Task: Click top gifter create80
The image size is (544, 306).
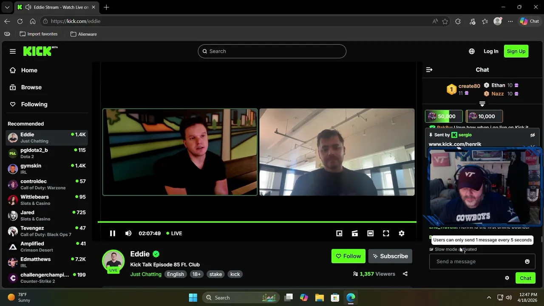Action: [469, 86]
